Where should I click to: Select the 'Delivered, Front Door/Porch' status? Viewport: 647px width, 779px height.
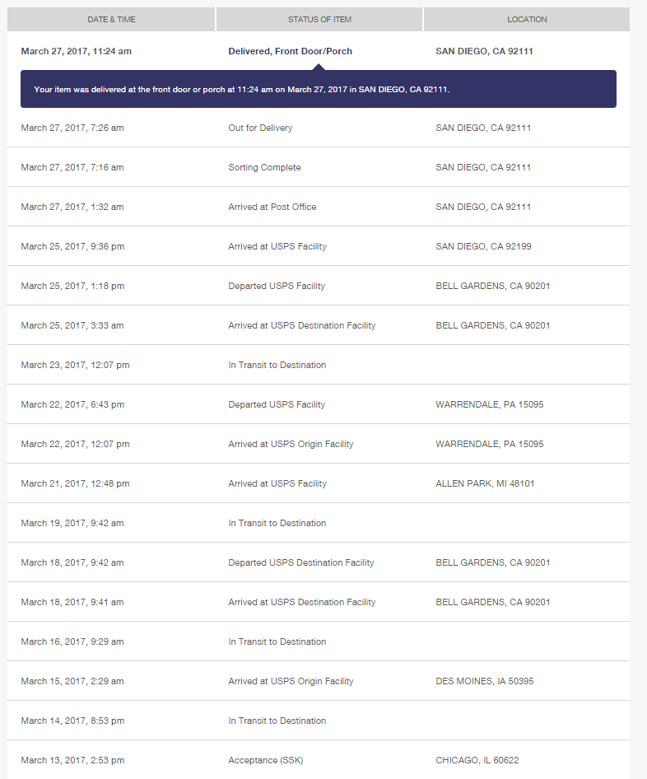coord(290,51)
